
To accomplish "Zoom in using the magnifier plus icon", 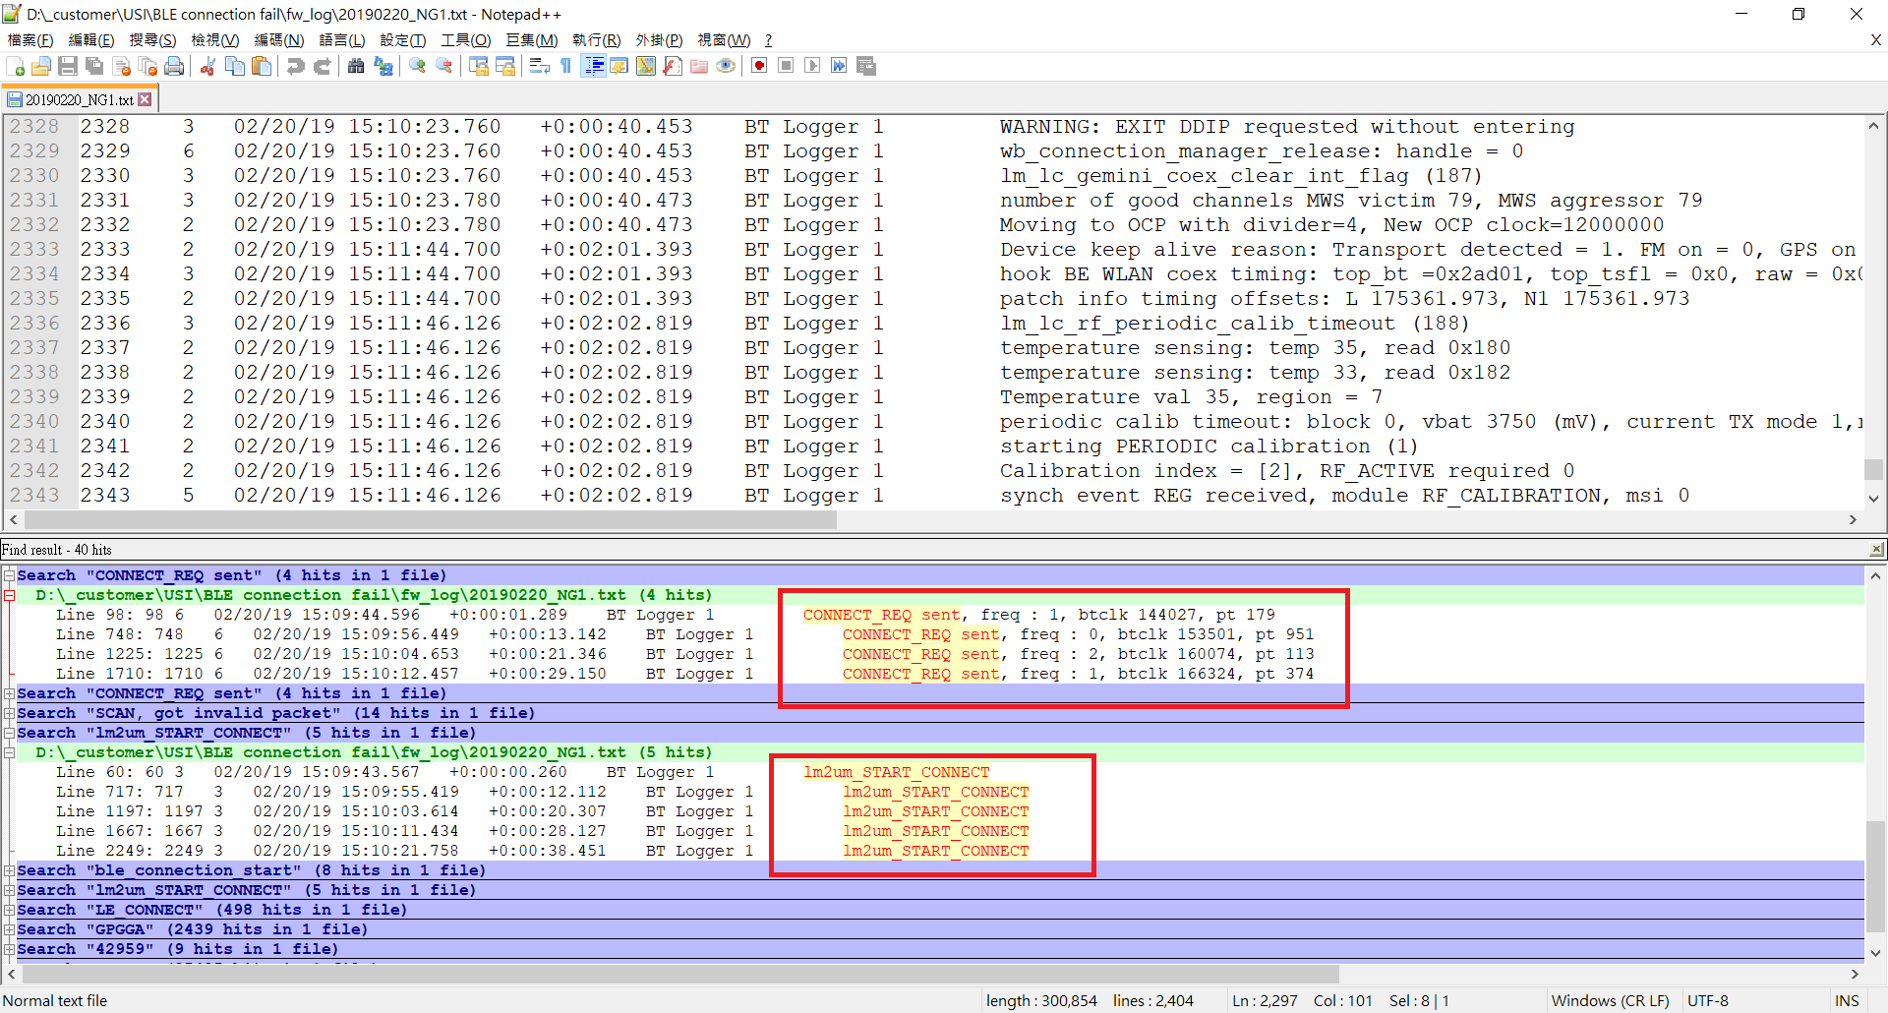I will coord(418,66).
